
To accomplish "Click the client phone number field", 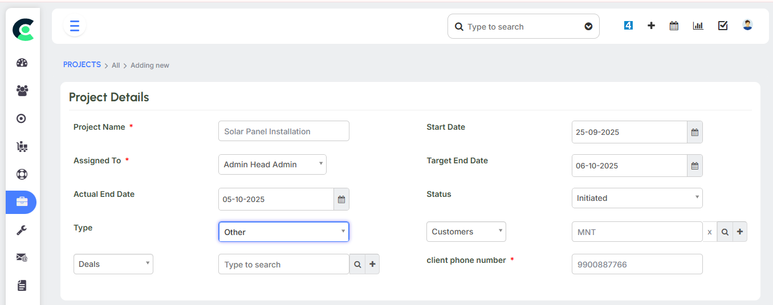I will 637,264.
